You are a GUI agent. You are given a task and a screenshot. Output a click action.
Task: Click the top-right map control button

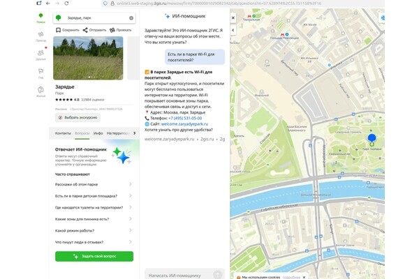point(383,18)
